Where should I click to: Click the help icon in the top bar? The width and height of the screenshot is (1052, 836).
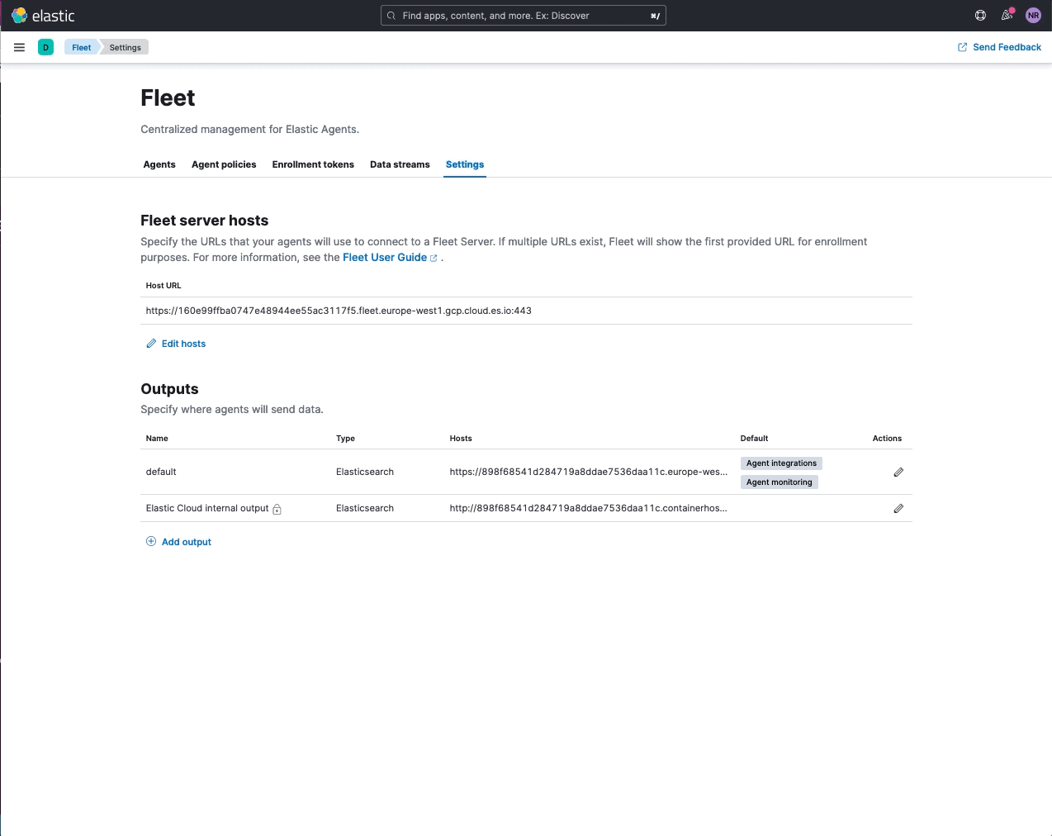(x=980, y=15)
